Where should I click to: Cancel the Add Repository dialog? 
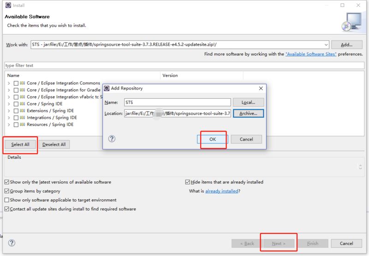click(246, 139)
